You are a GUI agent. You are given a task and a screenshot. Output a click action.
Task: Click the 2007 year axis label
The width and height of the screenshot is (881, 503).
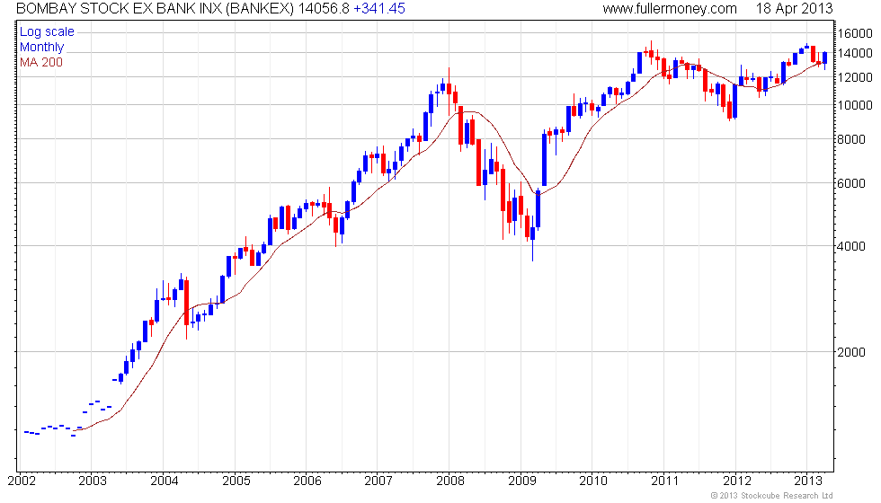(x=378, y=481)
